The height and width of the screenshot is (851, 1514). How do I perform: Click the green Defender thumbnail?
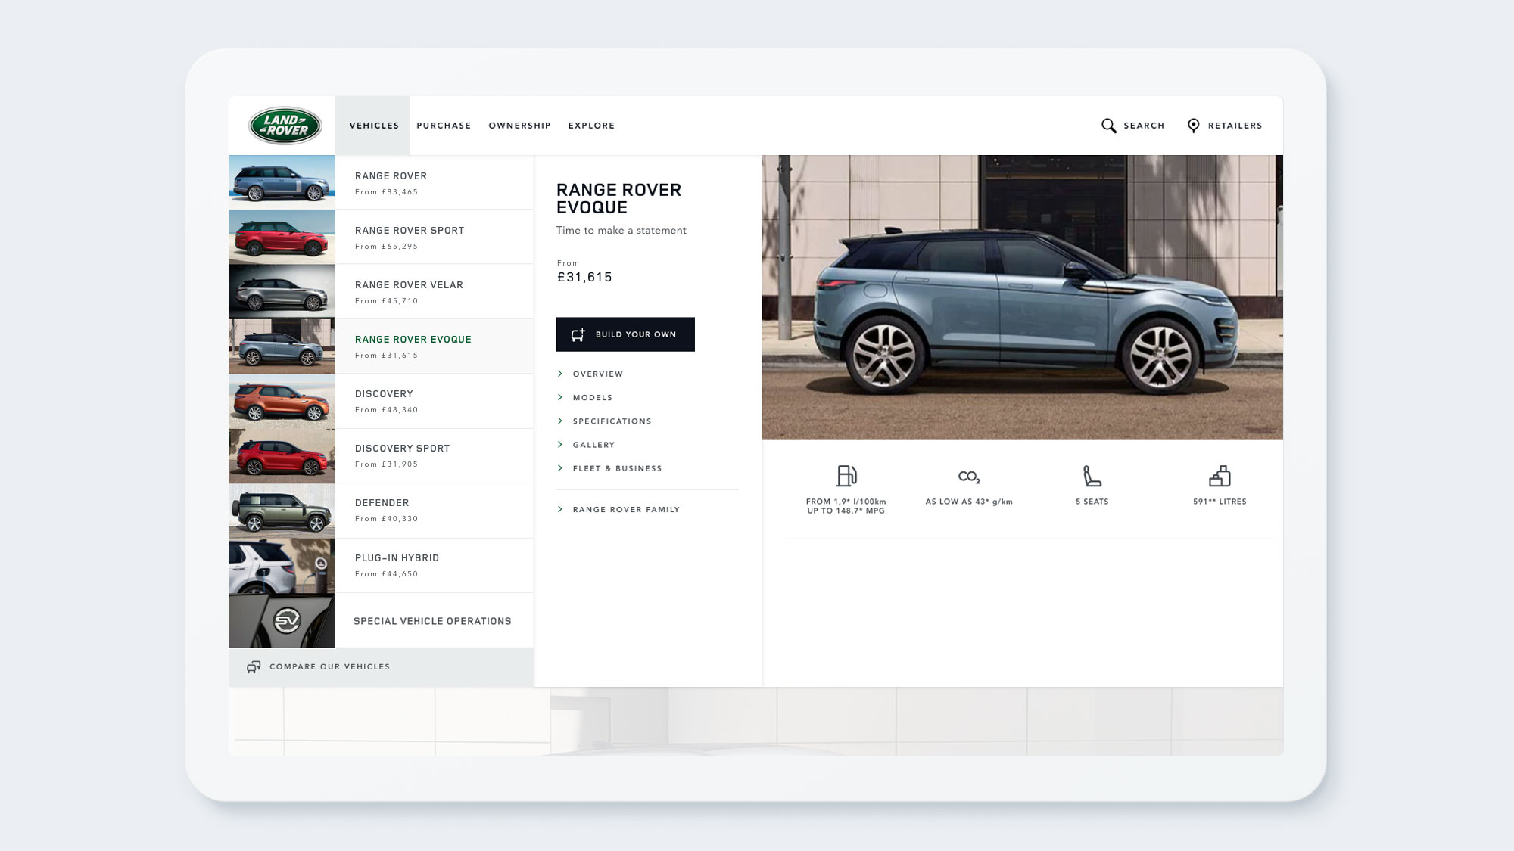[x=282, y=511]
